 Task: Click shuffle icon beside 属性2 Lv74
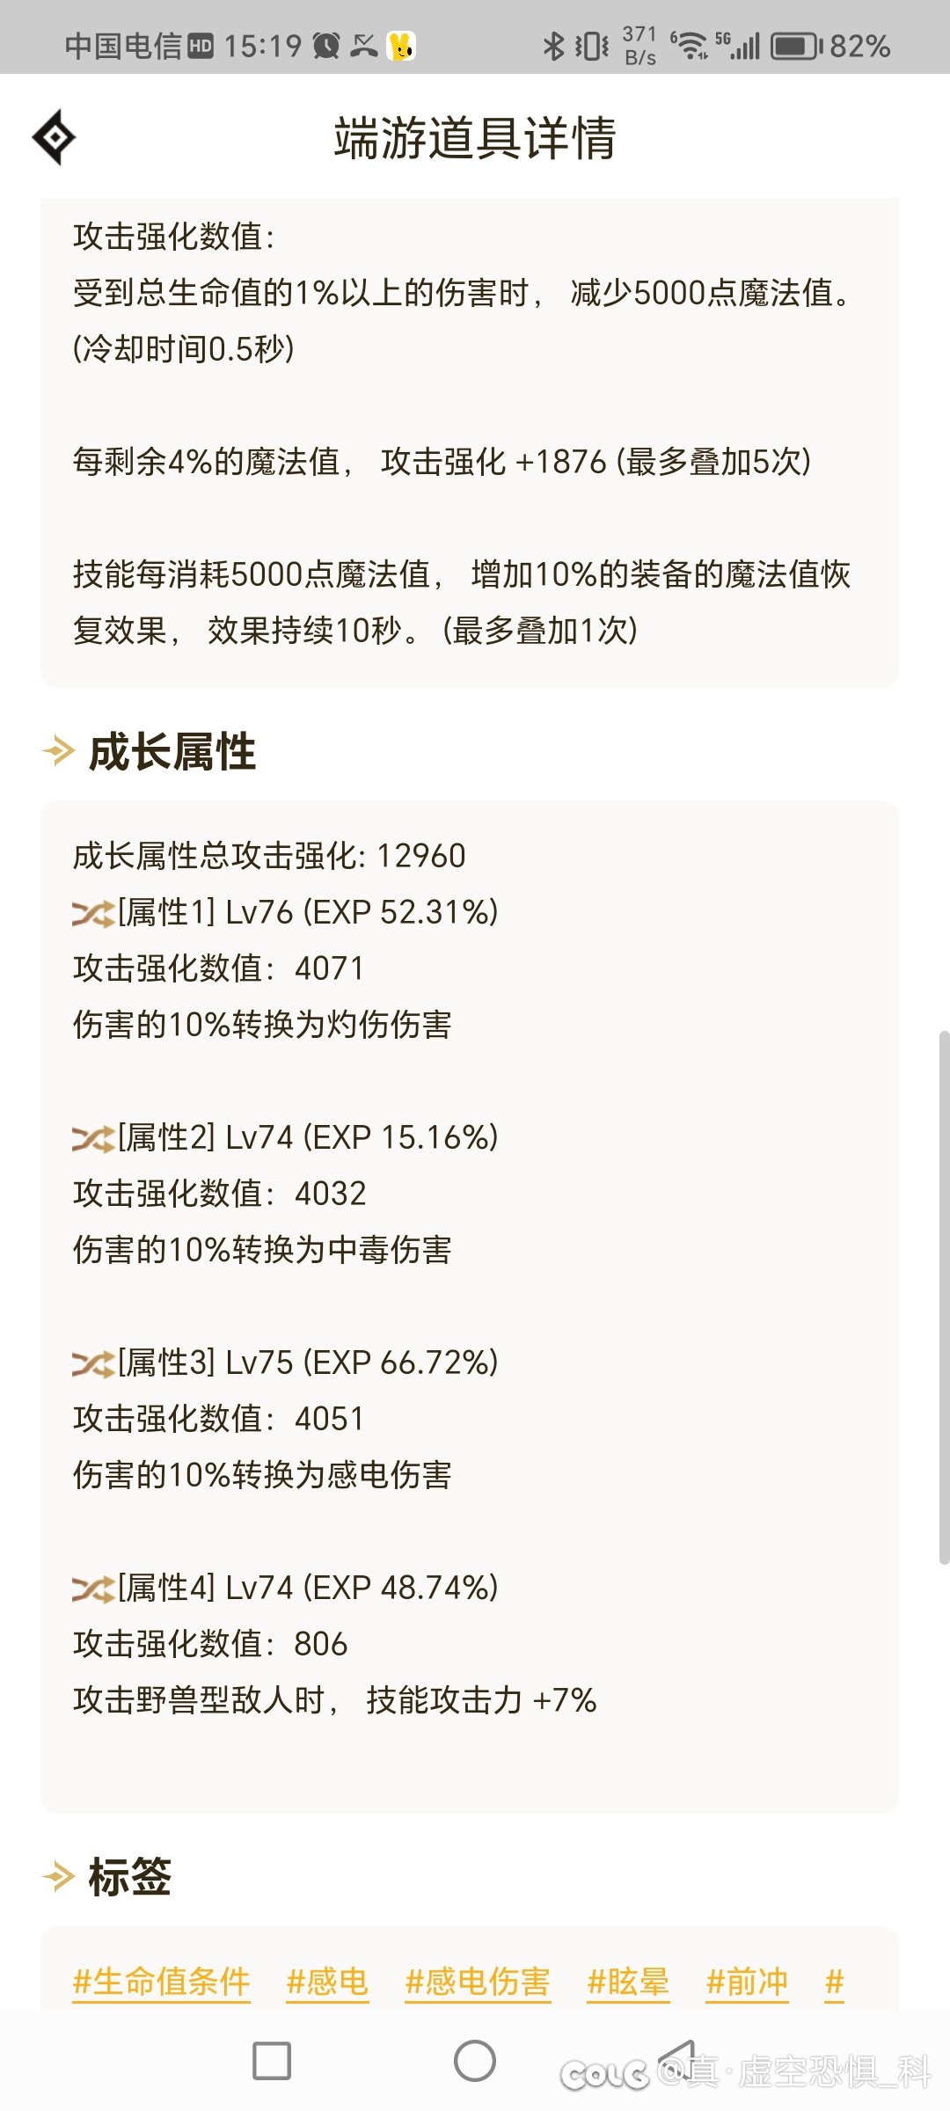tap(93, 1138)
